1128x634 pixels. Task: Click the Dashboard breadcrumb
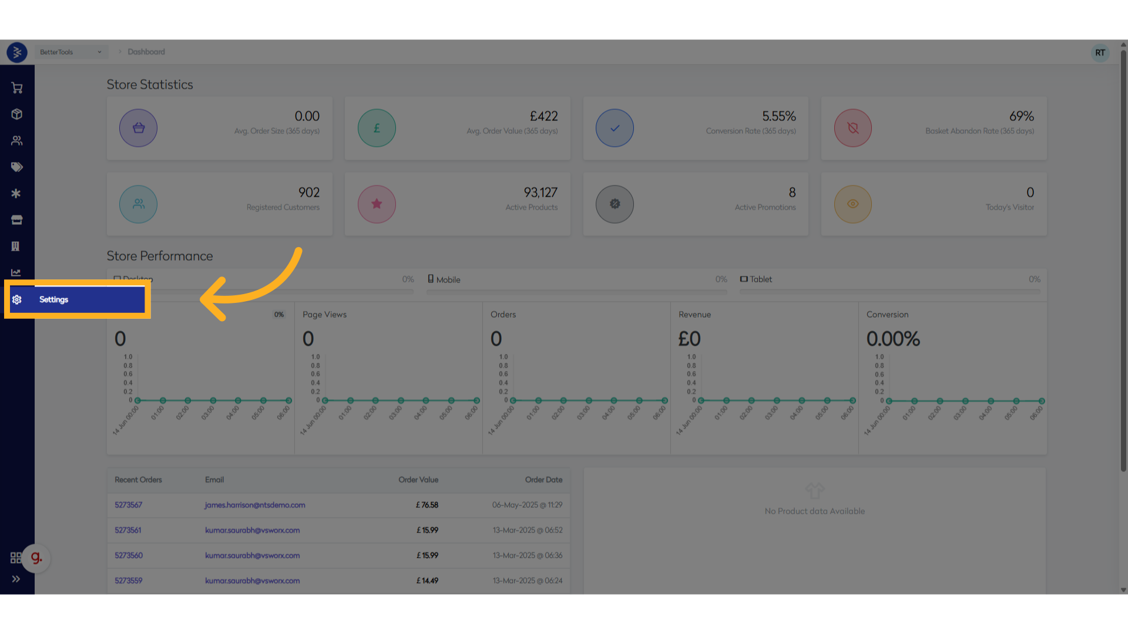[146, 52]
